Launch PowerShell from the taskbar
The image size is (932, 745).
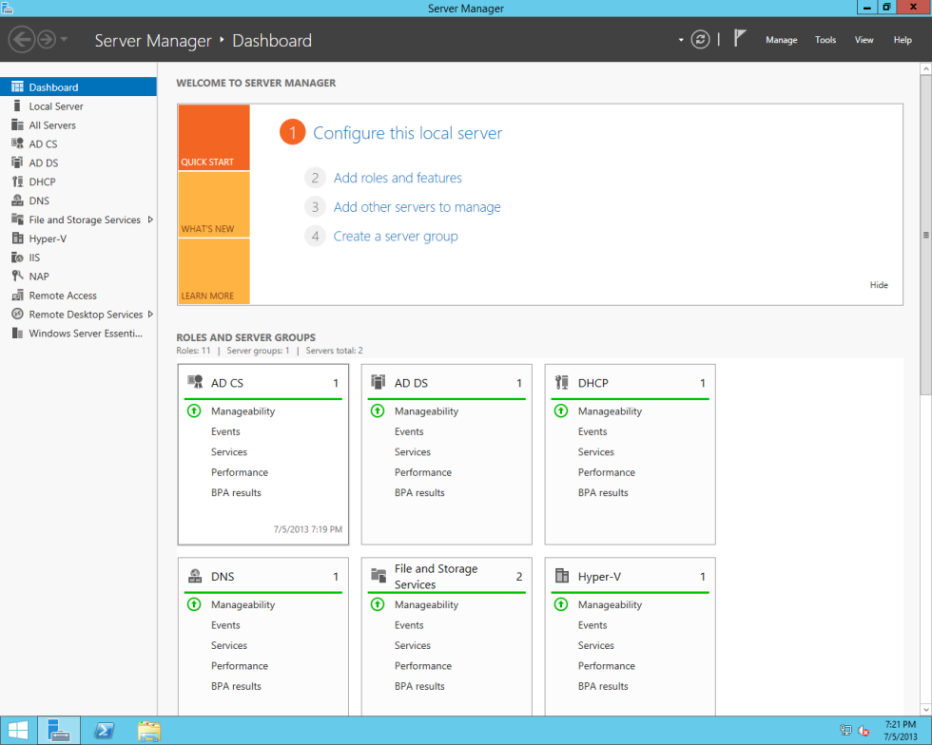click(x=105, y=731)
